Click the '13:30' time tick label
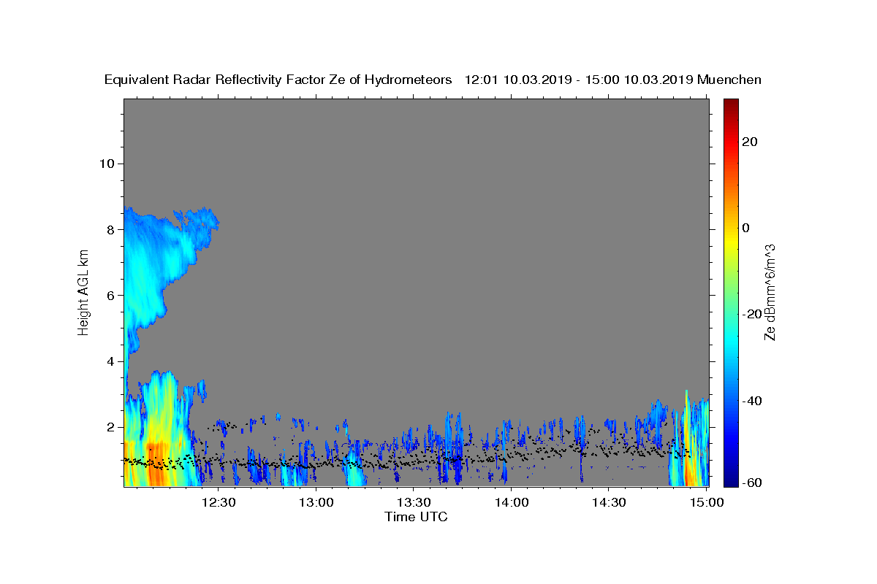Image resolution: width=877 pixels, height=584 pixels. click(x=414, y=502)
